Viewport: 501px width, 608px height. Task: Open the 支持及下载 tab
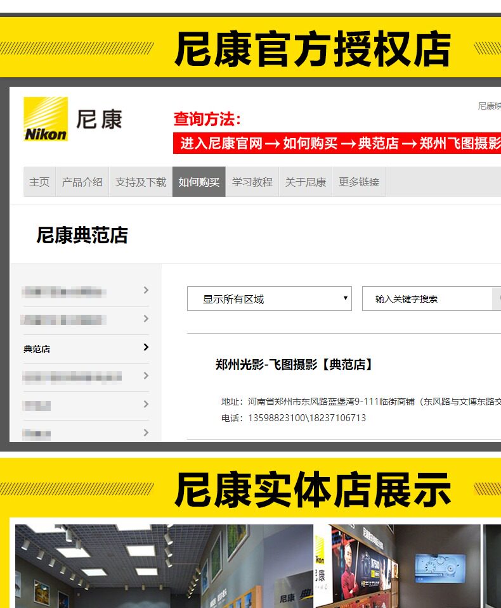[x=141, y=182]
